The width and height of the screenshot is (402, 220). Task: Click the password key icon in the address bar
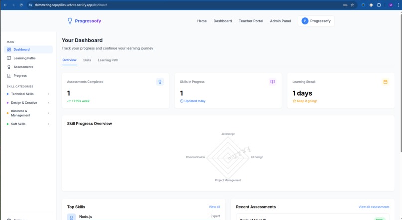pos(345,5)
